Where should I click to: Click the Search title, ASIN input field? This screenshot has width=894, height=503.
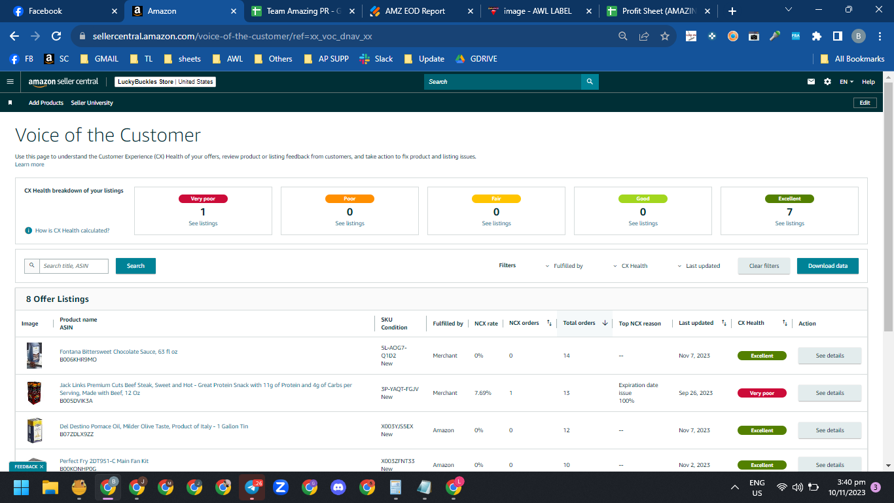point(73,266)
